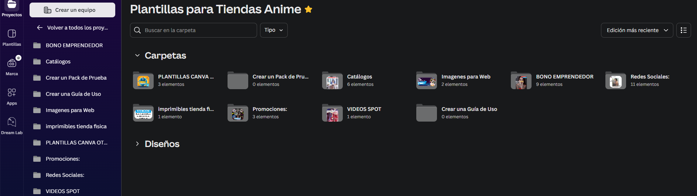Click the Crear un equipo button
Screen dimensions: 697x196
[72, 10]
